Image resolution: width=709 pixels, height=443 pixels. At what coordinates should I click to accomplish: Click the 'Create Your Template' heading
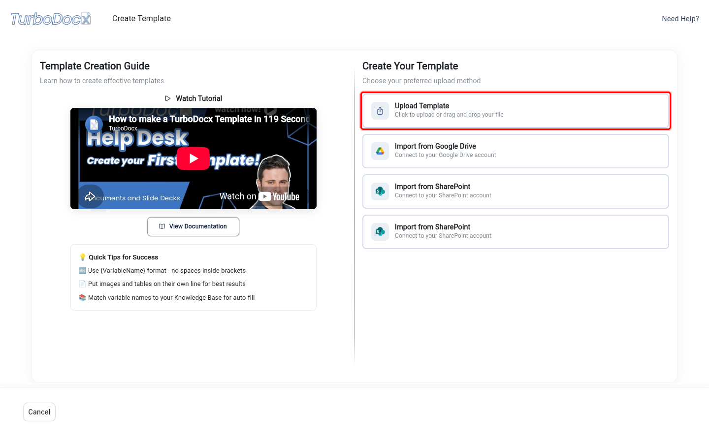point(410,66)
